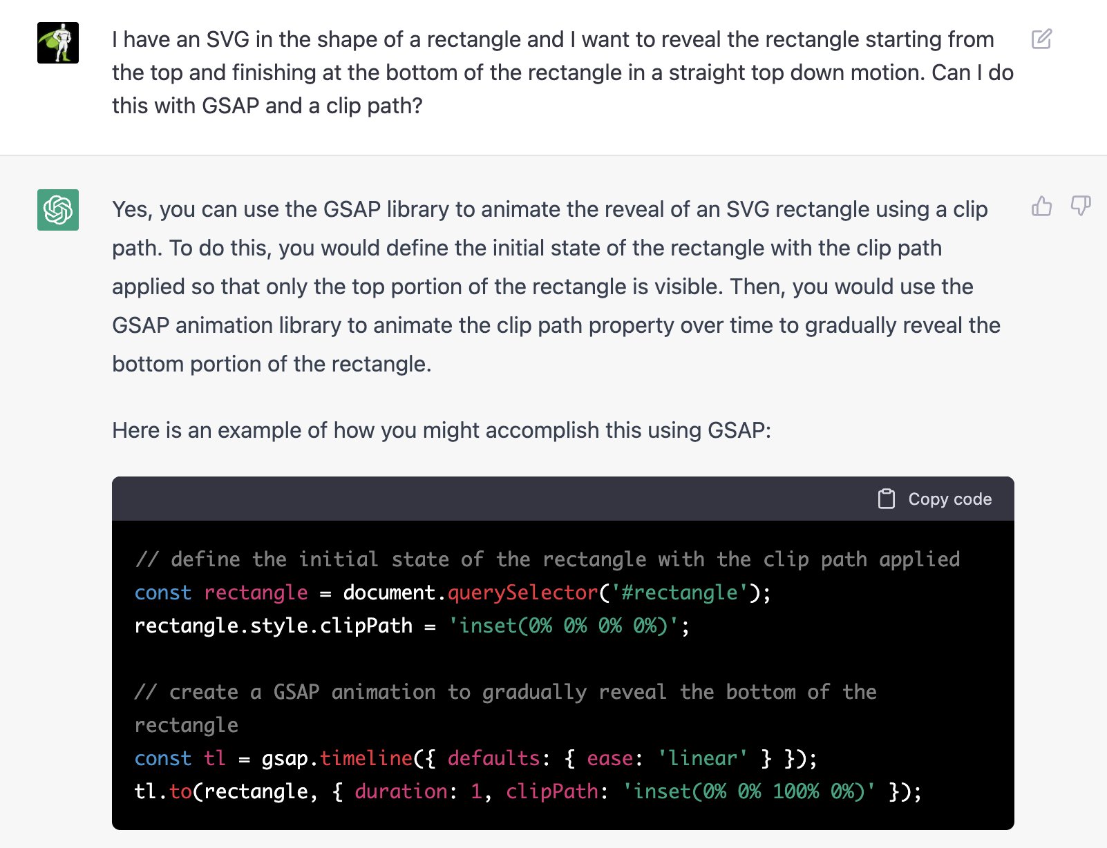Give the response a thumbs up
1107x848 pixels.
click(x=1041, y=206)
